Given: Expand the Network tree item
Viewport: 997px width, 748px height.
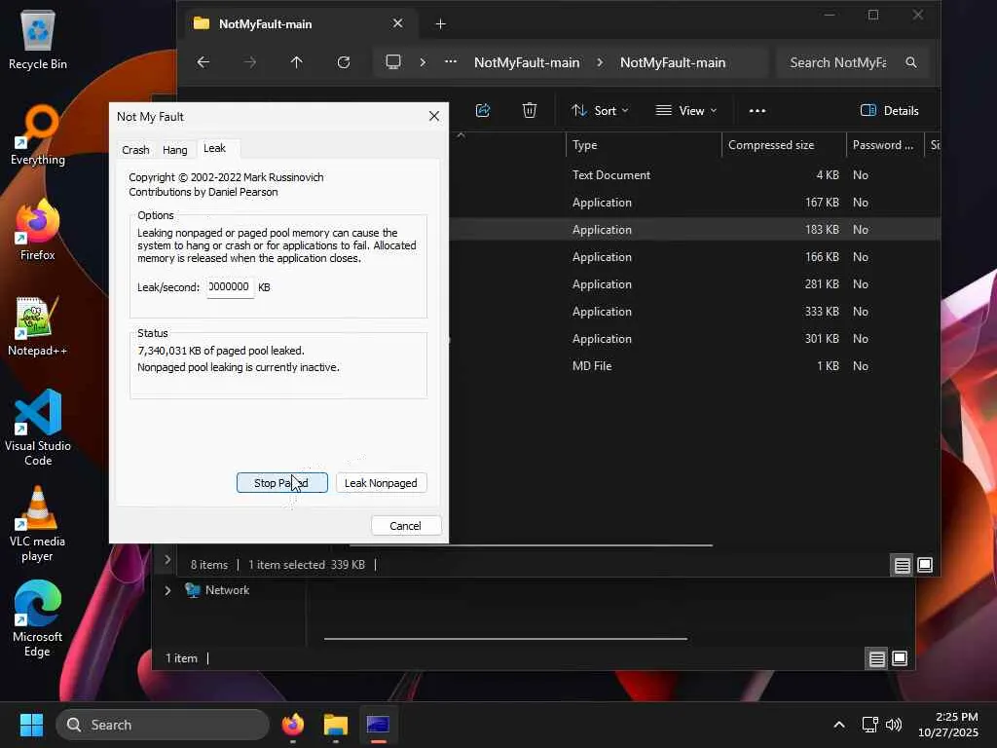Looking at the screenshot, I should pos(167,590).
